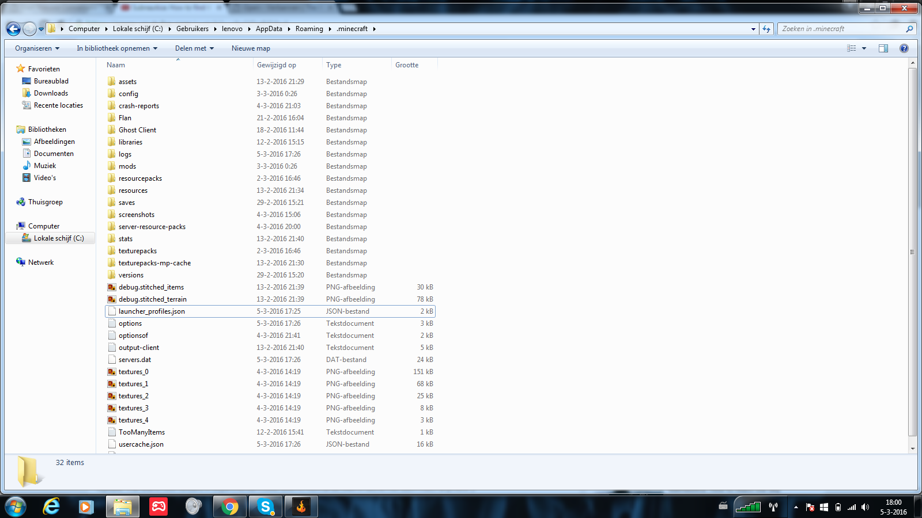The width and height of the screenshot is (922, 518).
Task: Open Recente locaties in the sidebar
Action: (x=58, y=105)
